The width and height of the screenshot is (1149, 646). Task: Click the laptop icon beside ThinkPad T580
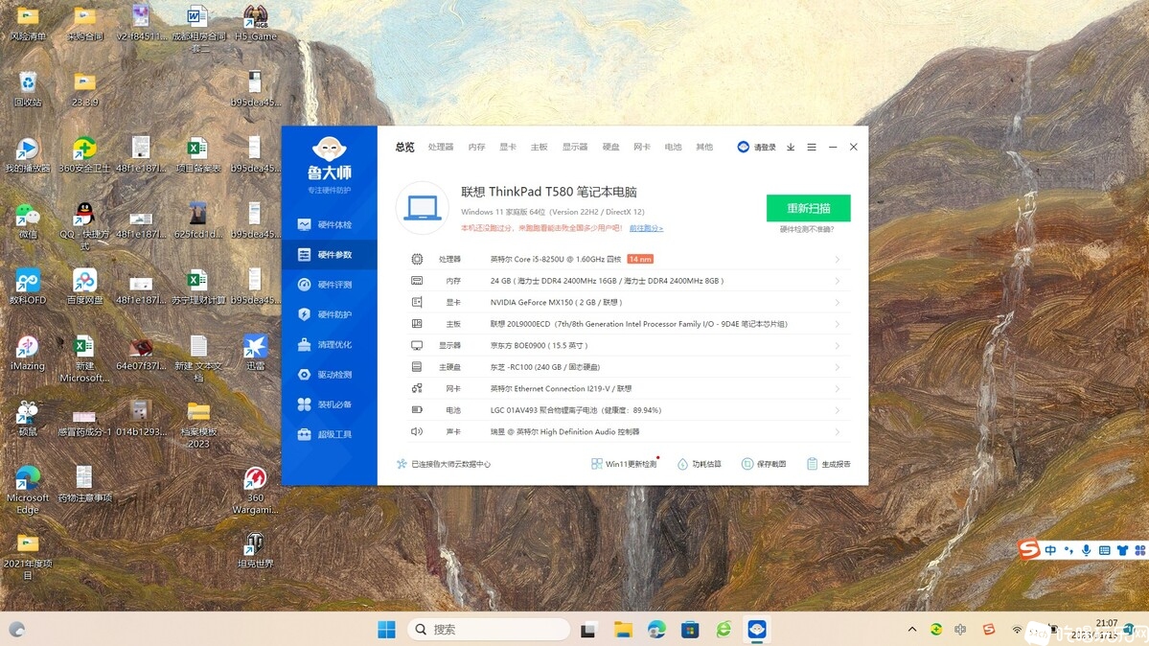(422, 208)
